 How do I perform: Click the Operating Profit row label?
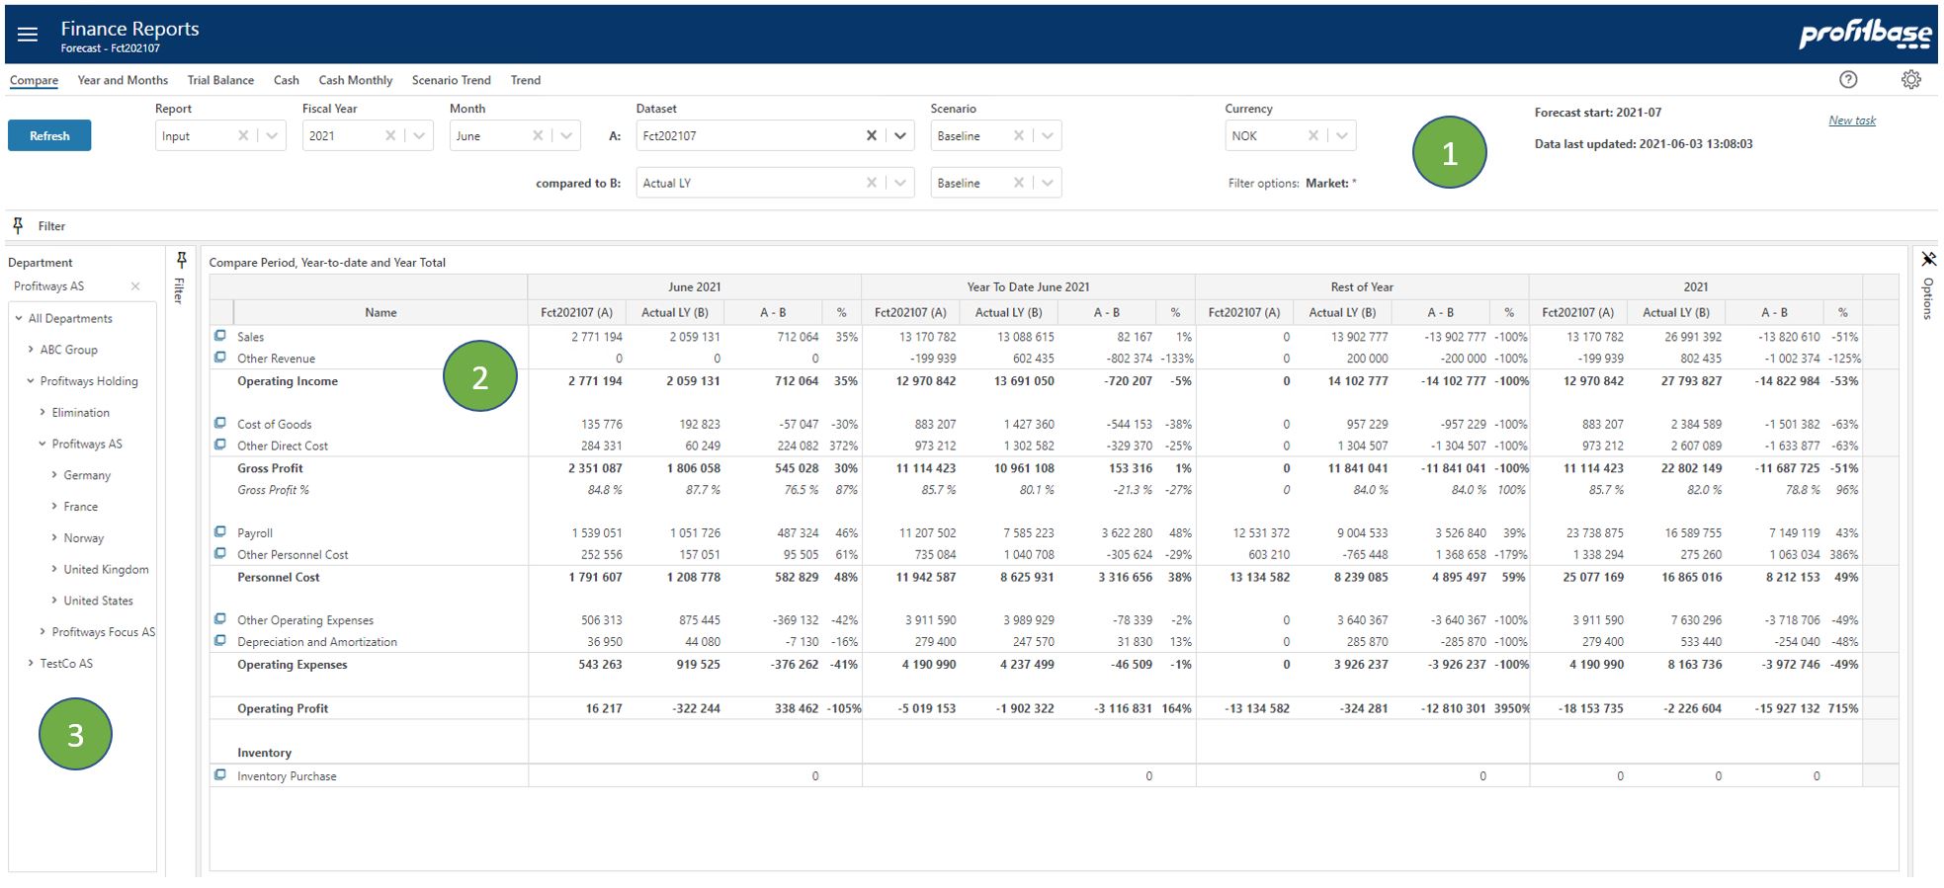point(283,708)
